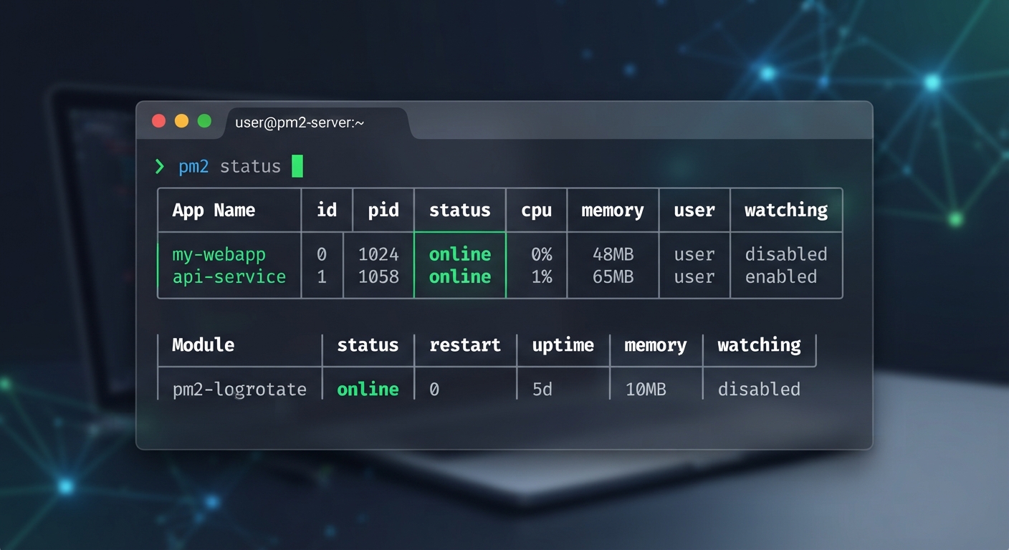Click the green maximize window button
Viewport: 1009px width, 550px height.
204,121
